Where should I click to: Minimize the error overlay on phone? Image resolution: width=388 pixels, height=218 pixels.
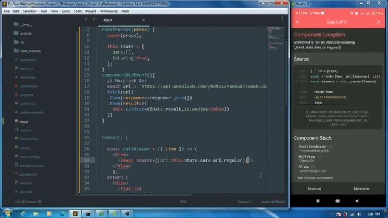point(361,188)
